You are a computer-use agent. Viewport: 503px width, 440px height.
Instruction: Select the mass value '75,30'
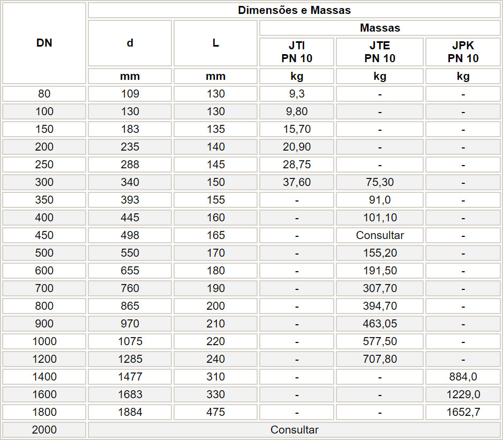pyautogui.click(x=380, y=182)
